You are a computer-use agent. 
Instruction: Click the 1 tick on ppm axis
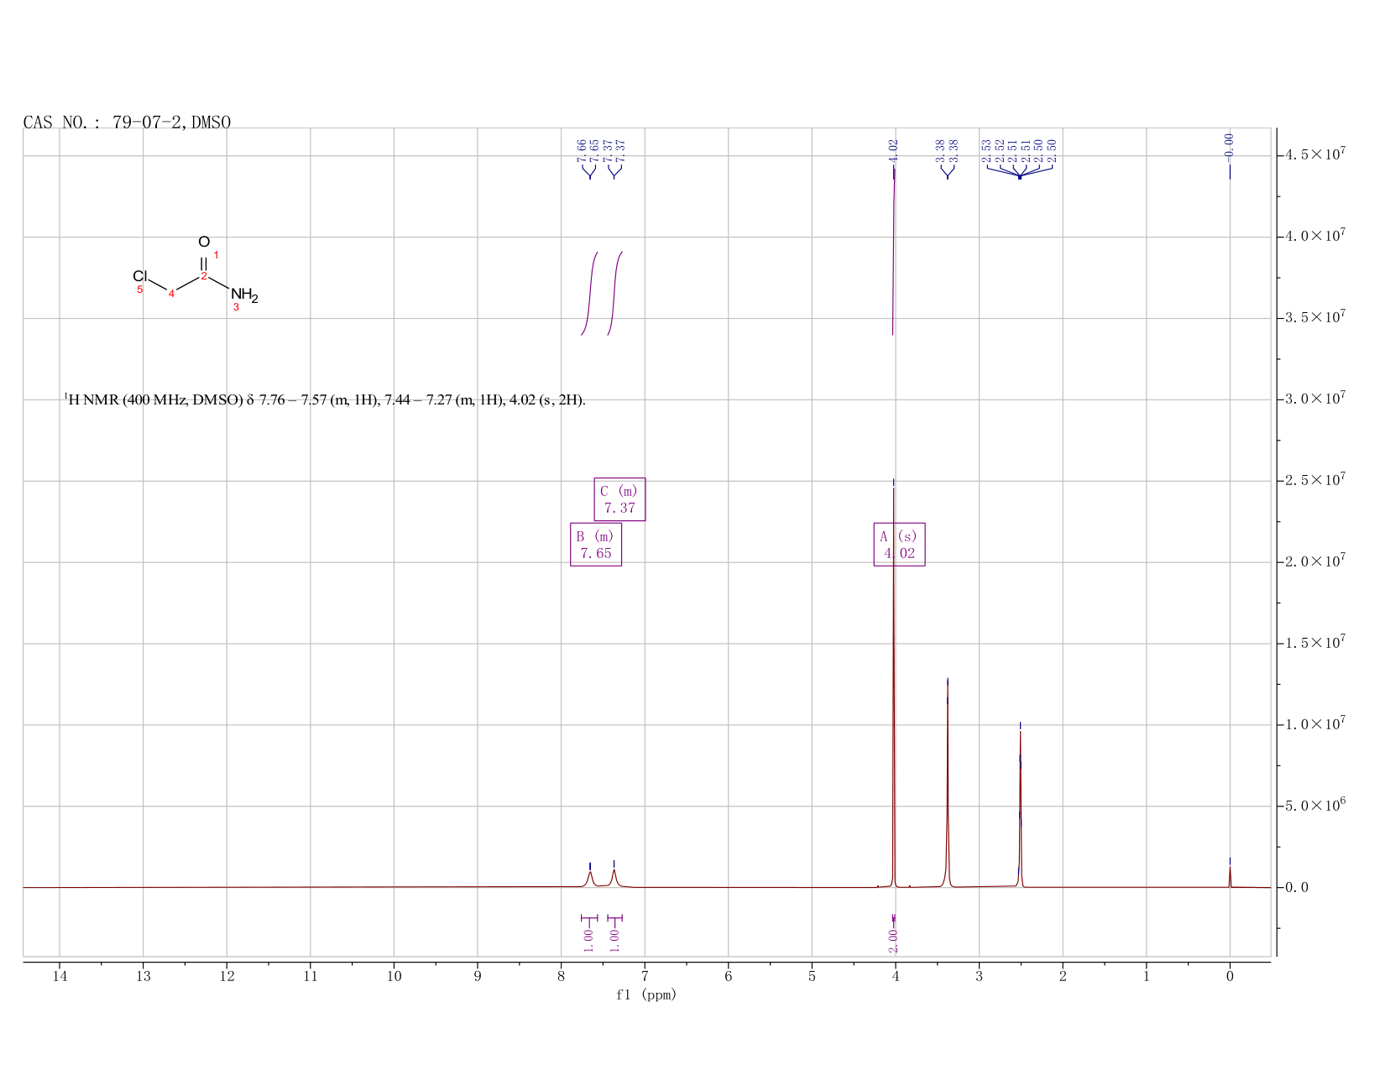click(x=1146, y=976)
